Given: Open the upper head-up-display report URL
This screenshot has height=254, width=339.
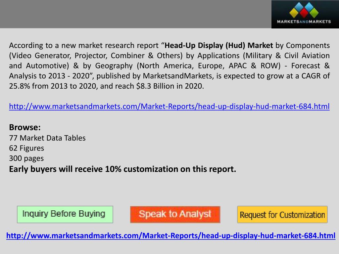Looking at the screenshot, I should click(x=169, y=106).
